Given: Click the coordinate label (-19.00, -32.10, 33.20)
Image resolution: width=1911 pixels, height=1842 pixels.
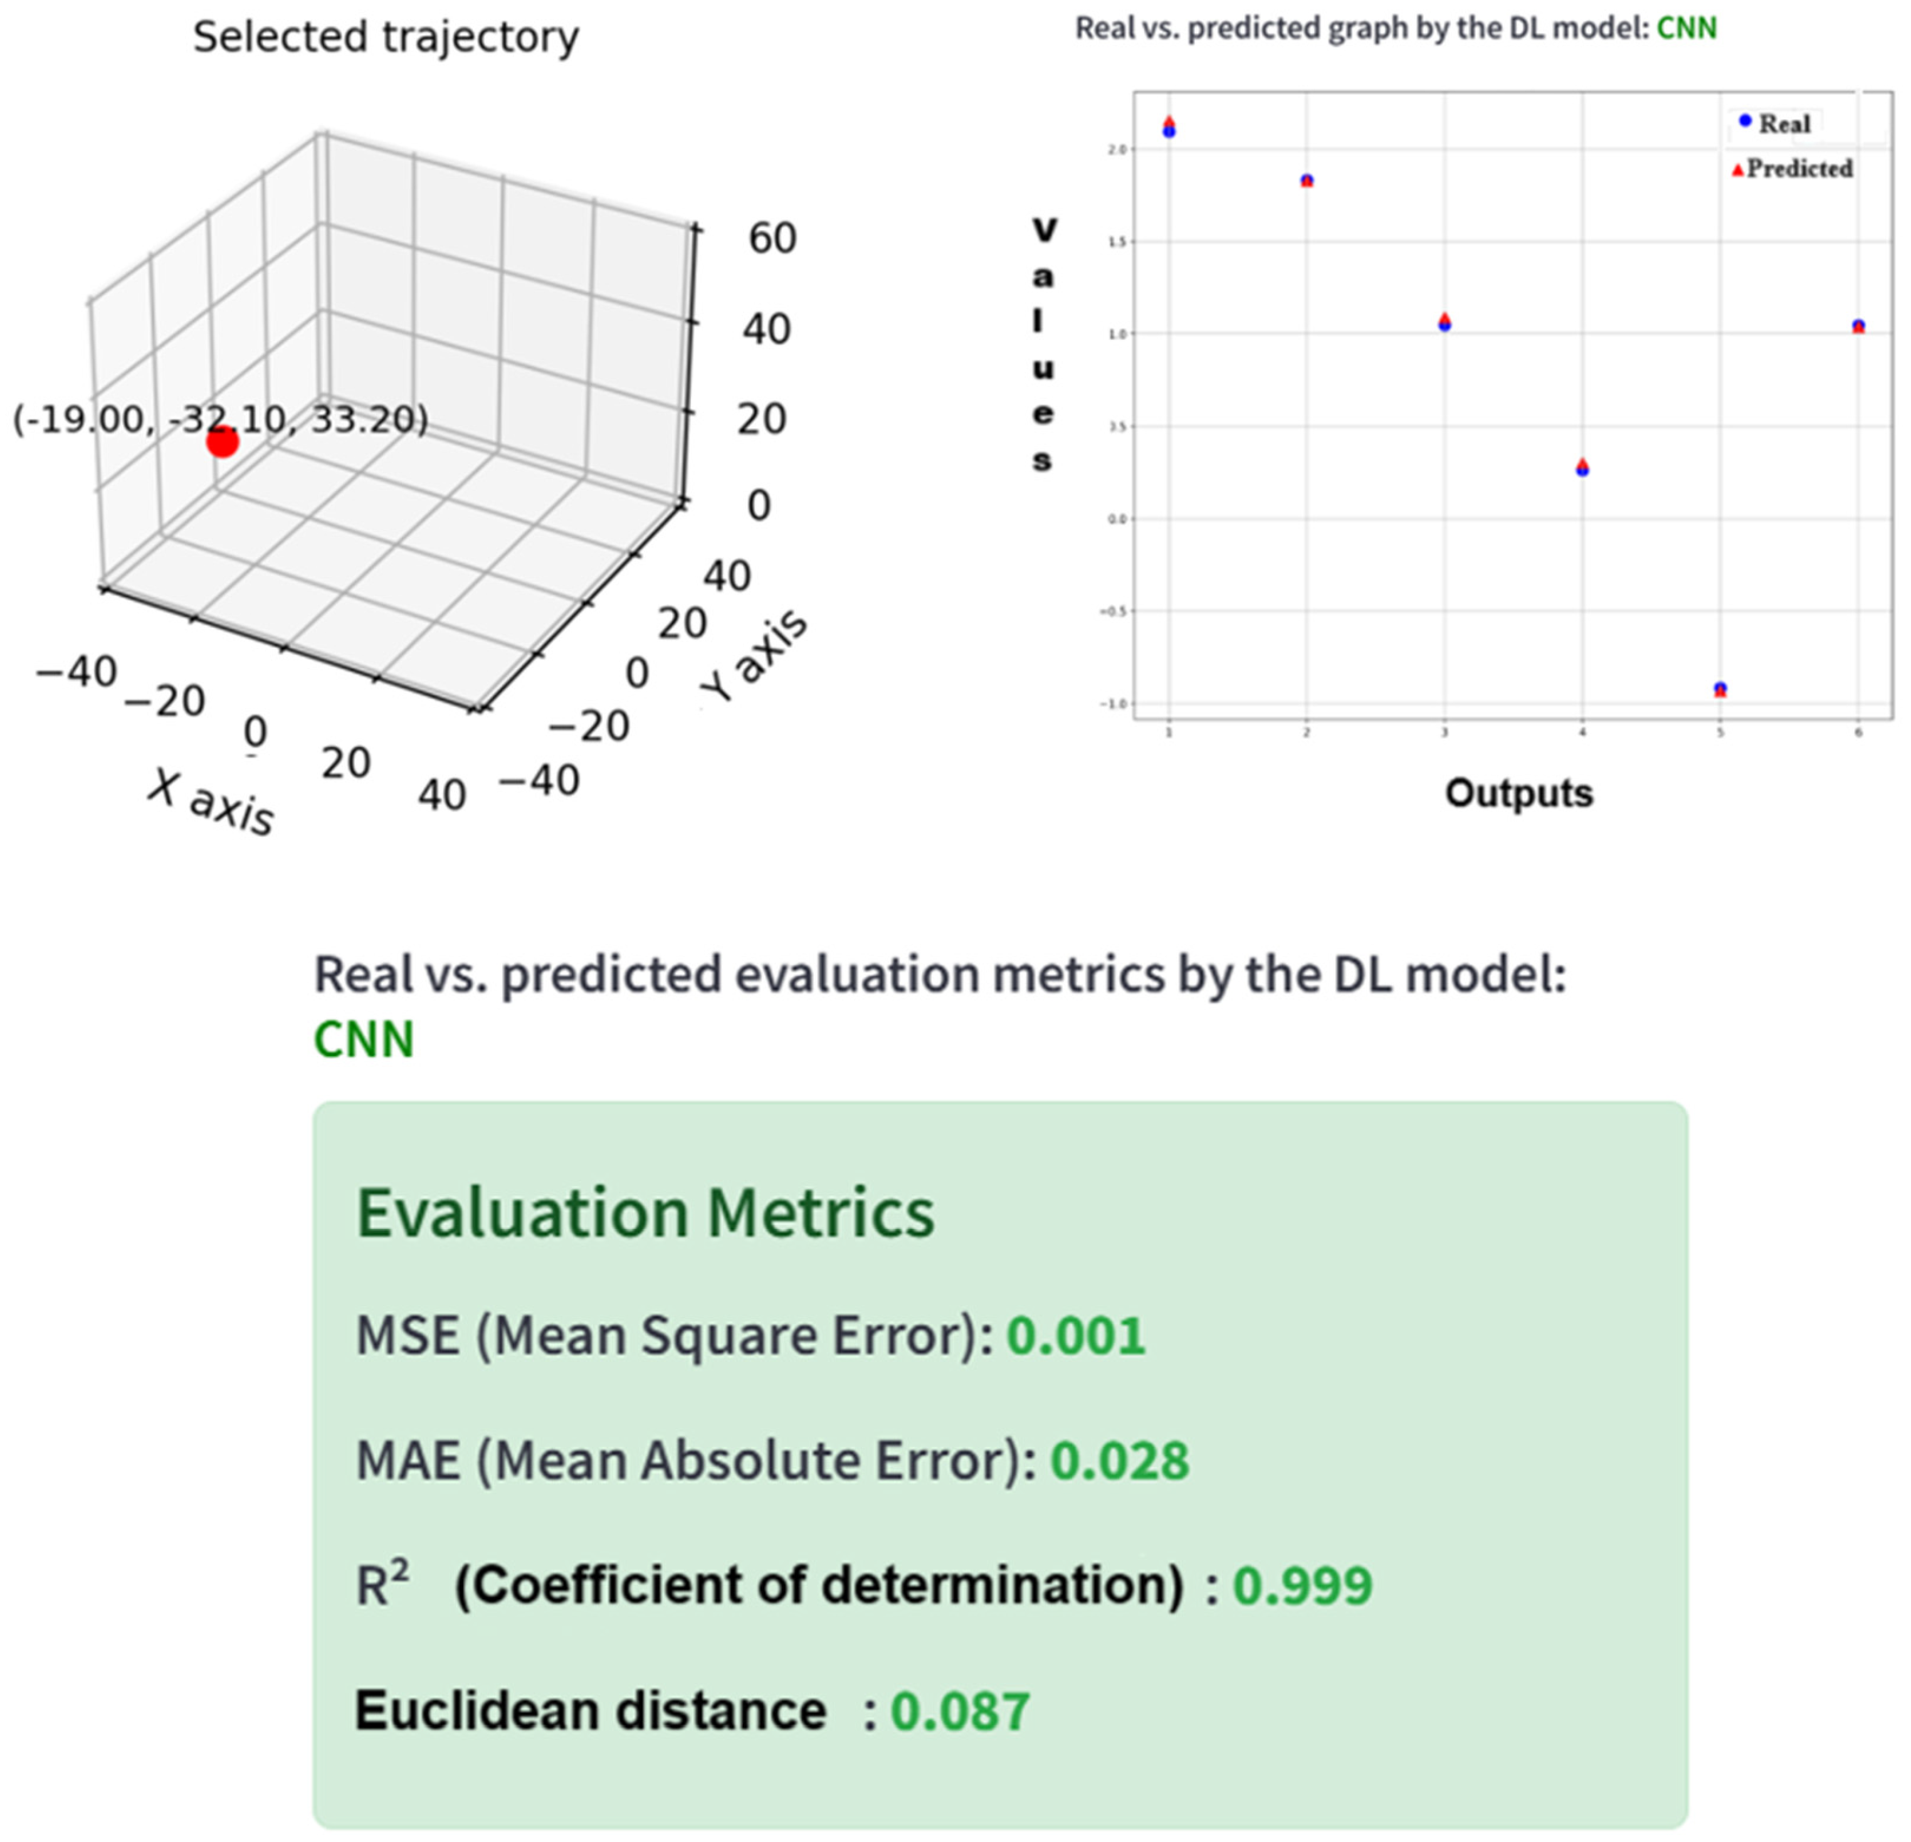Looking at the screenshot, I should pos(220,420).
